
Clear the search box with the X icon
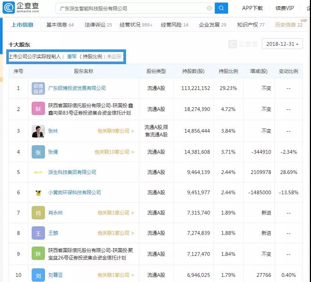pos(209,8)
